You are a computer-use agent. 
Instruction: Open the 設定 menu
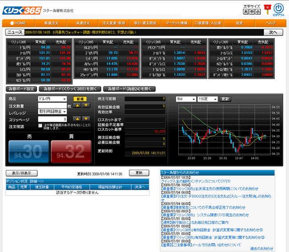(x=239, y=23)
